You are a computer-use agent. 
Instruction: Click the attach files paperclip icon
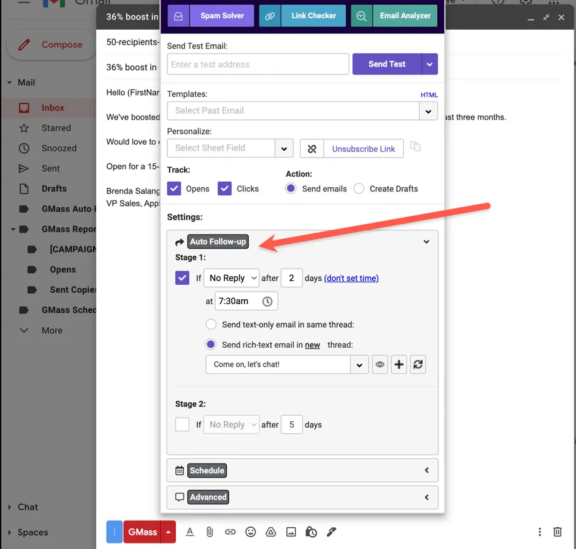(210, 532)
